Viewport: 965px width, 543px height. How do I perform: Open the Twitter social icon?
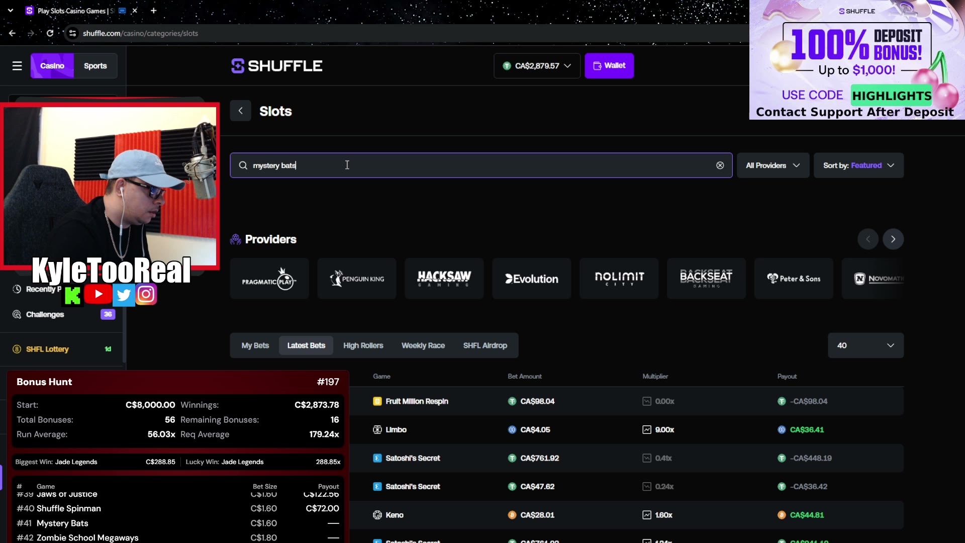point(124,295)
